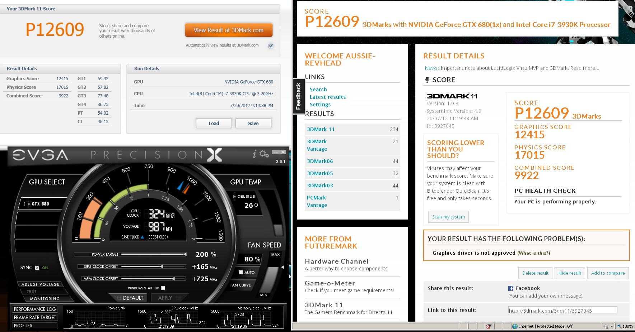Click the News link in Result Details

[x=431, y=68]
